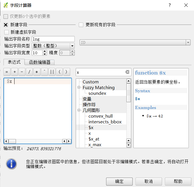Select the $x function
Viewport: 194px width, 187px height.
[91, 128]
